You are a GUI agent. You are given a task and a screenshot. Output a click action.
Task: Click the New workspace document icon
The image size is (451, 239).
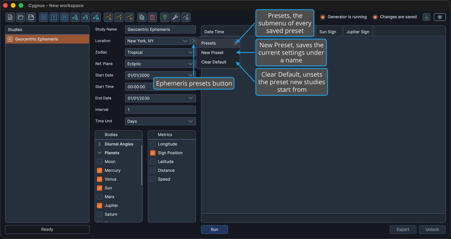10,17
